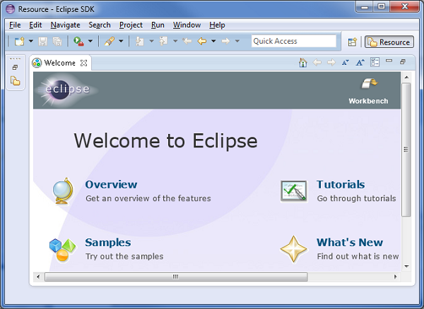This screenshot has height=309, width=424.
Task: Open the Tutorials link
Action: (x=341, y=185)
